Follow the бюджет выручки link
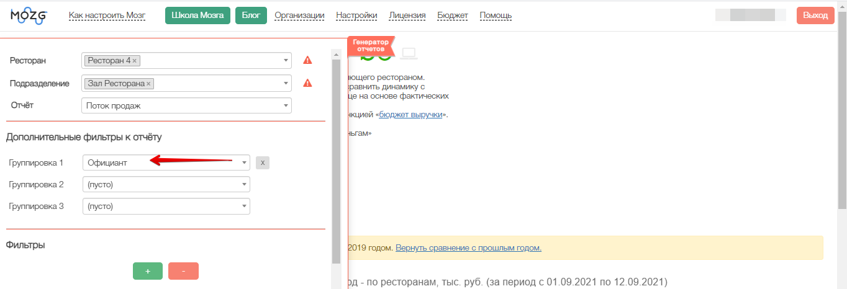The image size is (847, 289). click(410, 115)
